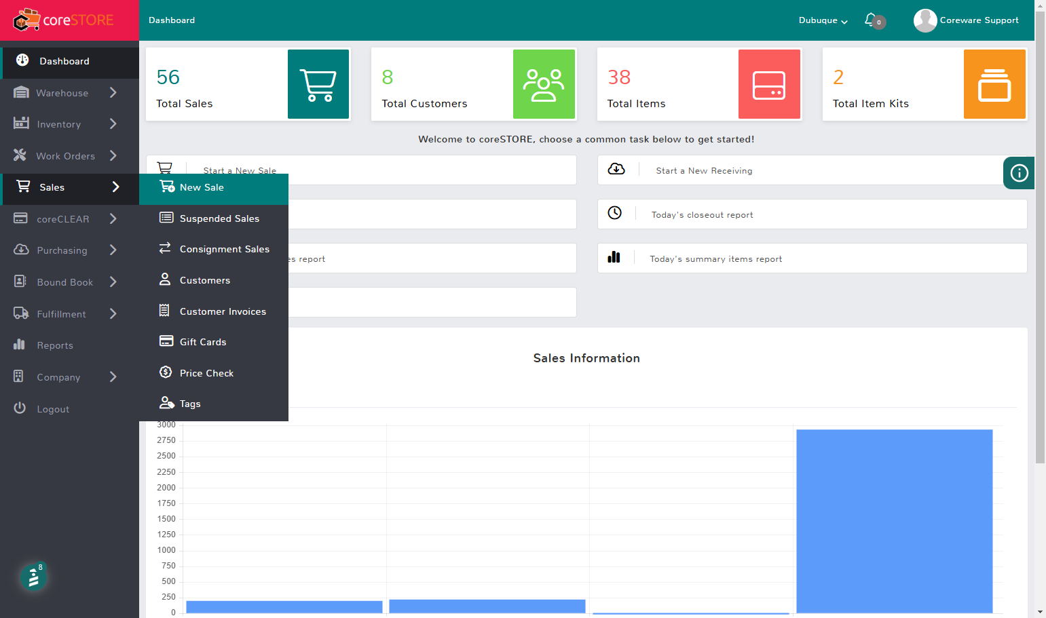Expand the Warehouse sidebar menu
Screen dimensions: 1046x618
coord(69,93)
